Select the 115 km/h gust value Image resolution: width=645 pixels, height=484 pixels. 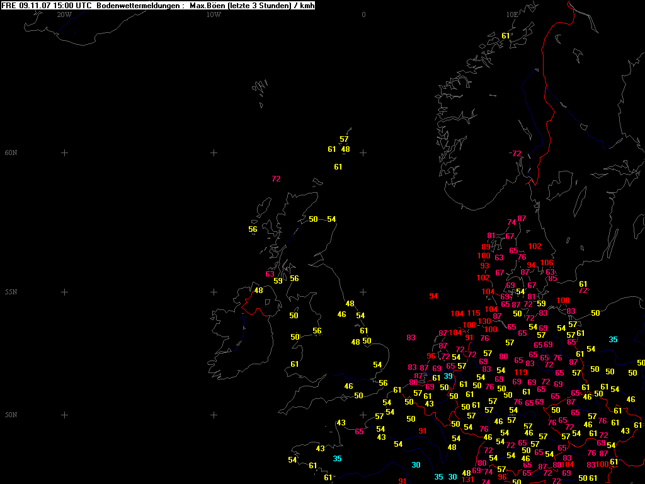[x=474, y=313]
